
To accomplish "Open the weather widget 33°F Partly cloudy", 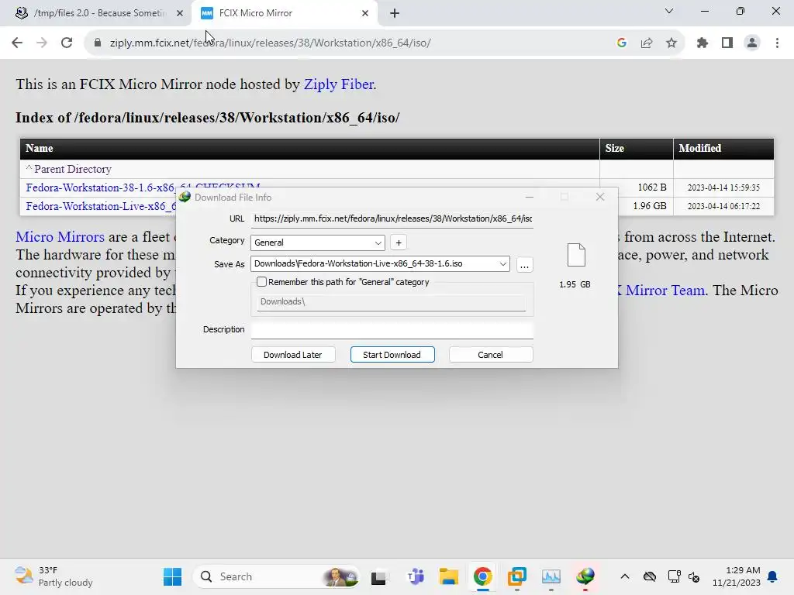I will [54, 576].
